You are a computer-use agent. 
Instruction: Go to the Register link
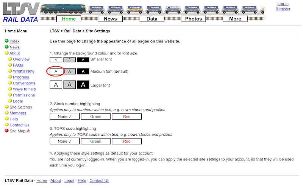click(x=283, y=9)
